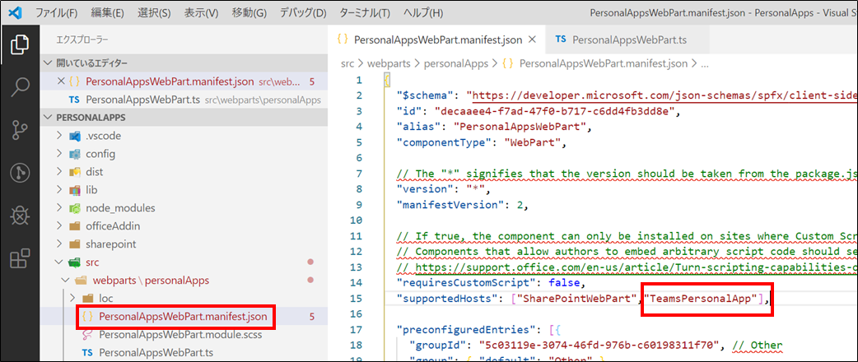858x362 pixels.
Task: Click the .vscode folder icon
Action: pyautogui.click(x=75, y=136)
